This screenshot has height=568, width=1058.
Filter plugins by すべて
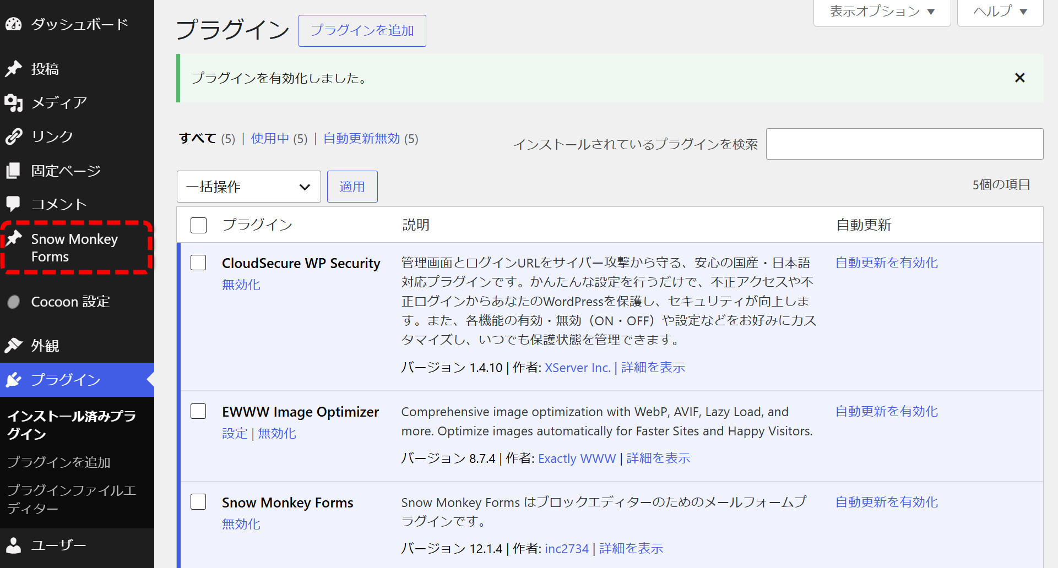coord(197,139)
